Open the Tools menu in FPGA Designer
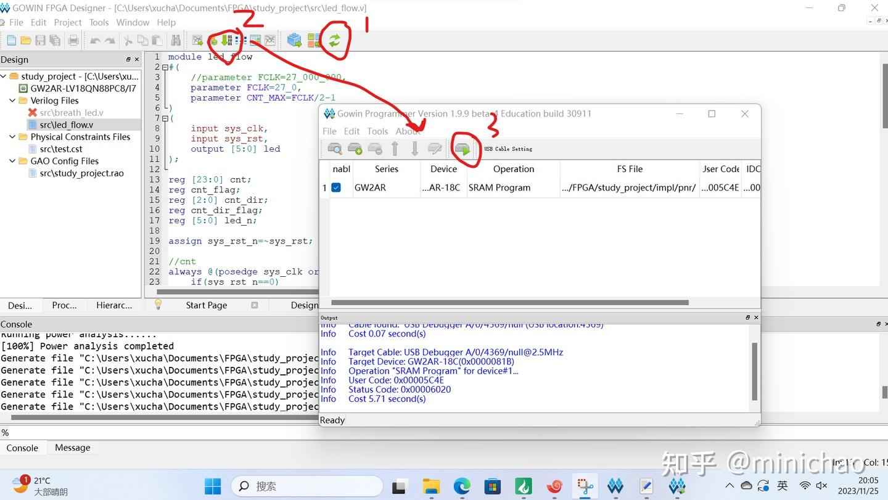Viewport: 888px width, 500px height. pos(99,22)
